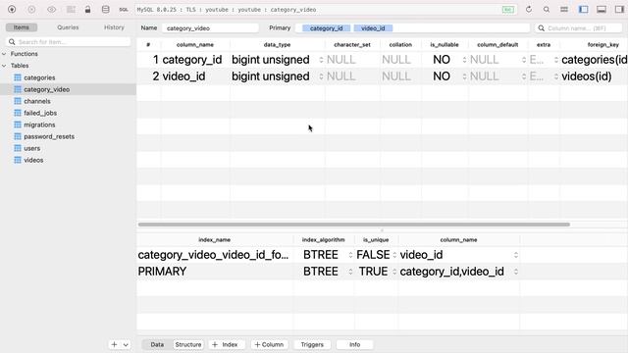Image resolution: width=628 pixels, height=353 pixels.
Task: Open is_nullable dropdown for category_id row
Action: coord(464,60)
